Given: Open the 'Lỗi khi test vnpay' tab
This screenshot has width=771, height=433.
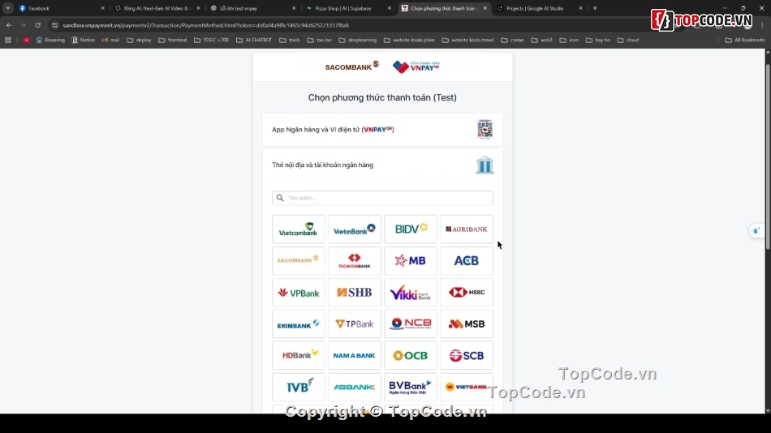Looking at the screenshot, I should tap(252, 8).
